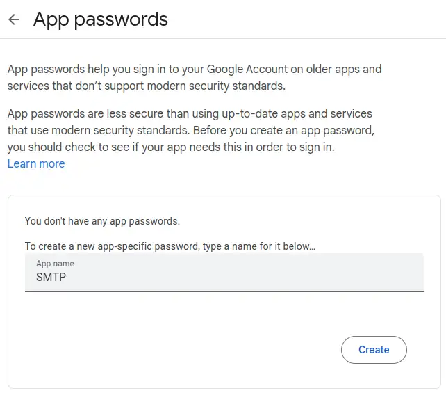Click the text "that use modern security standards"

(99, 131)
